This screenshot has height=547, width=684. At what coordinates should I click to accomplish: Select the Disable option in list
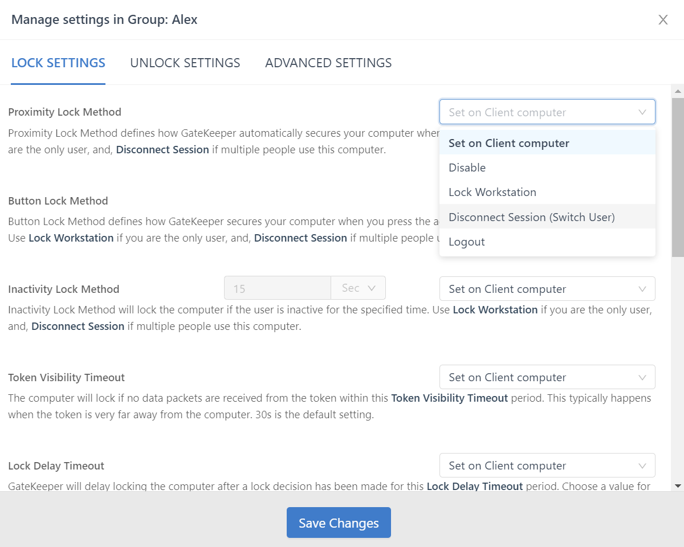467,168
